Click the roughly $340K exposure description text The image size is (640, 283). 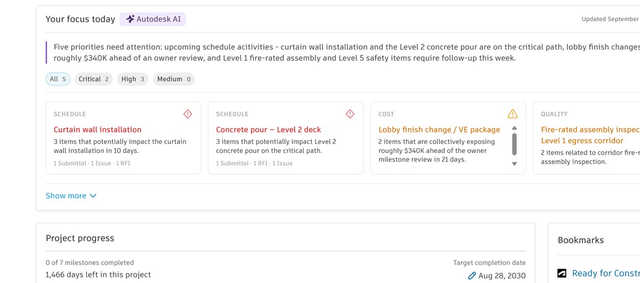pyautogui.click(x=437, y=151)
